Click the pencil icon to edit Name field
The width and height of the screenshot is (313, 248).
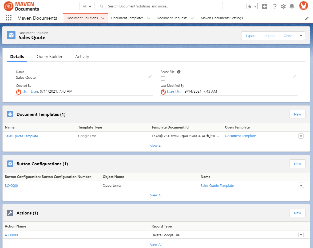click(x=150, y=77)
